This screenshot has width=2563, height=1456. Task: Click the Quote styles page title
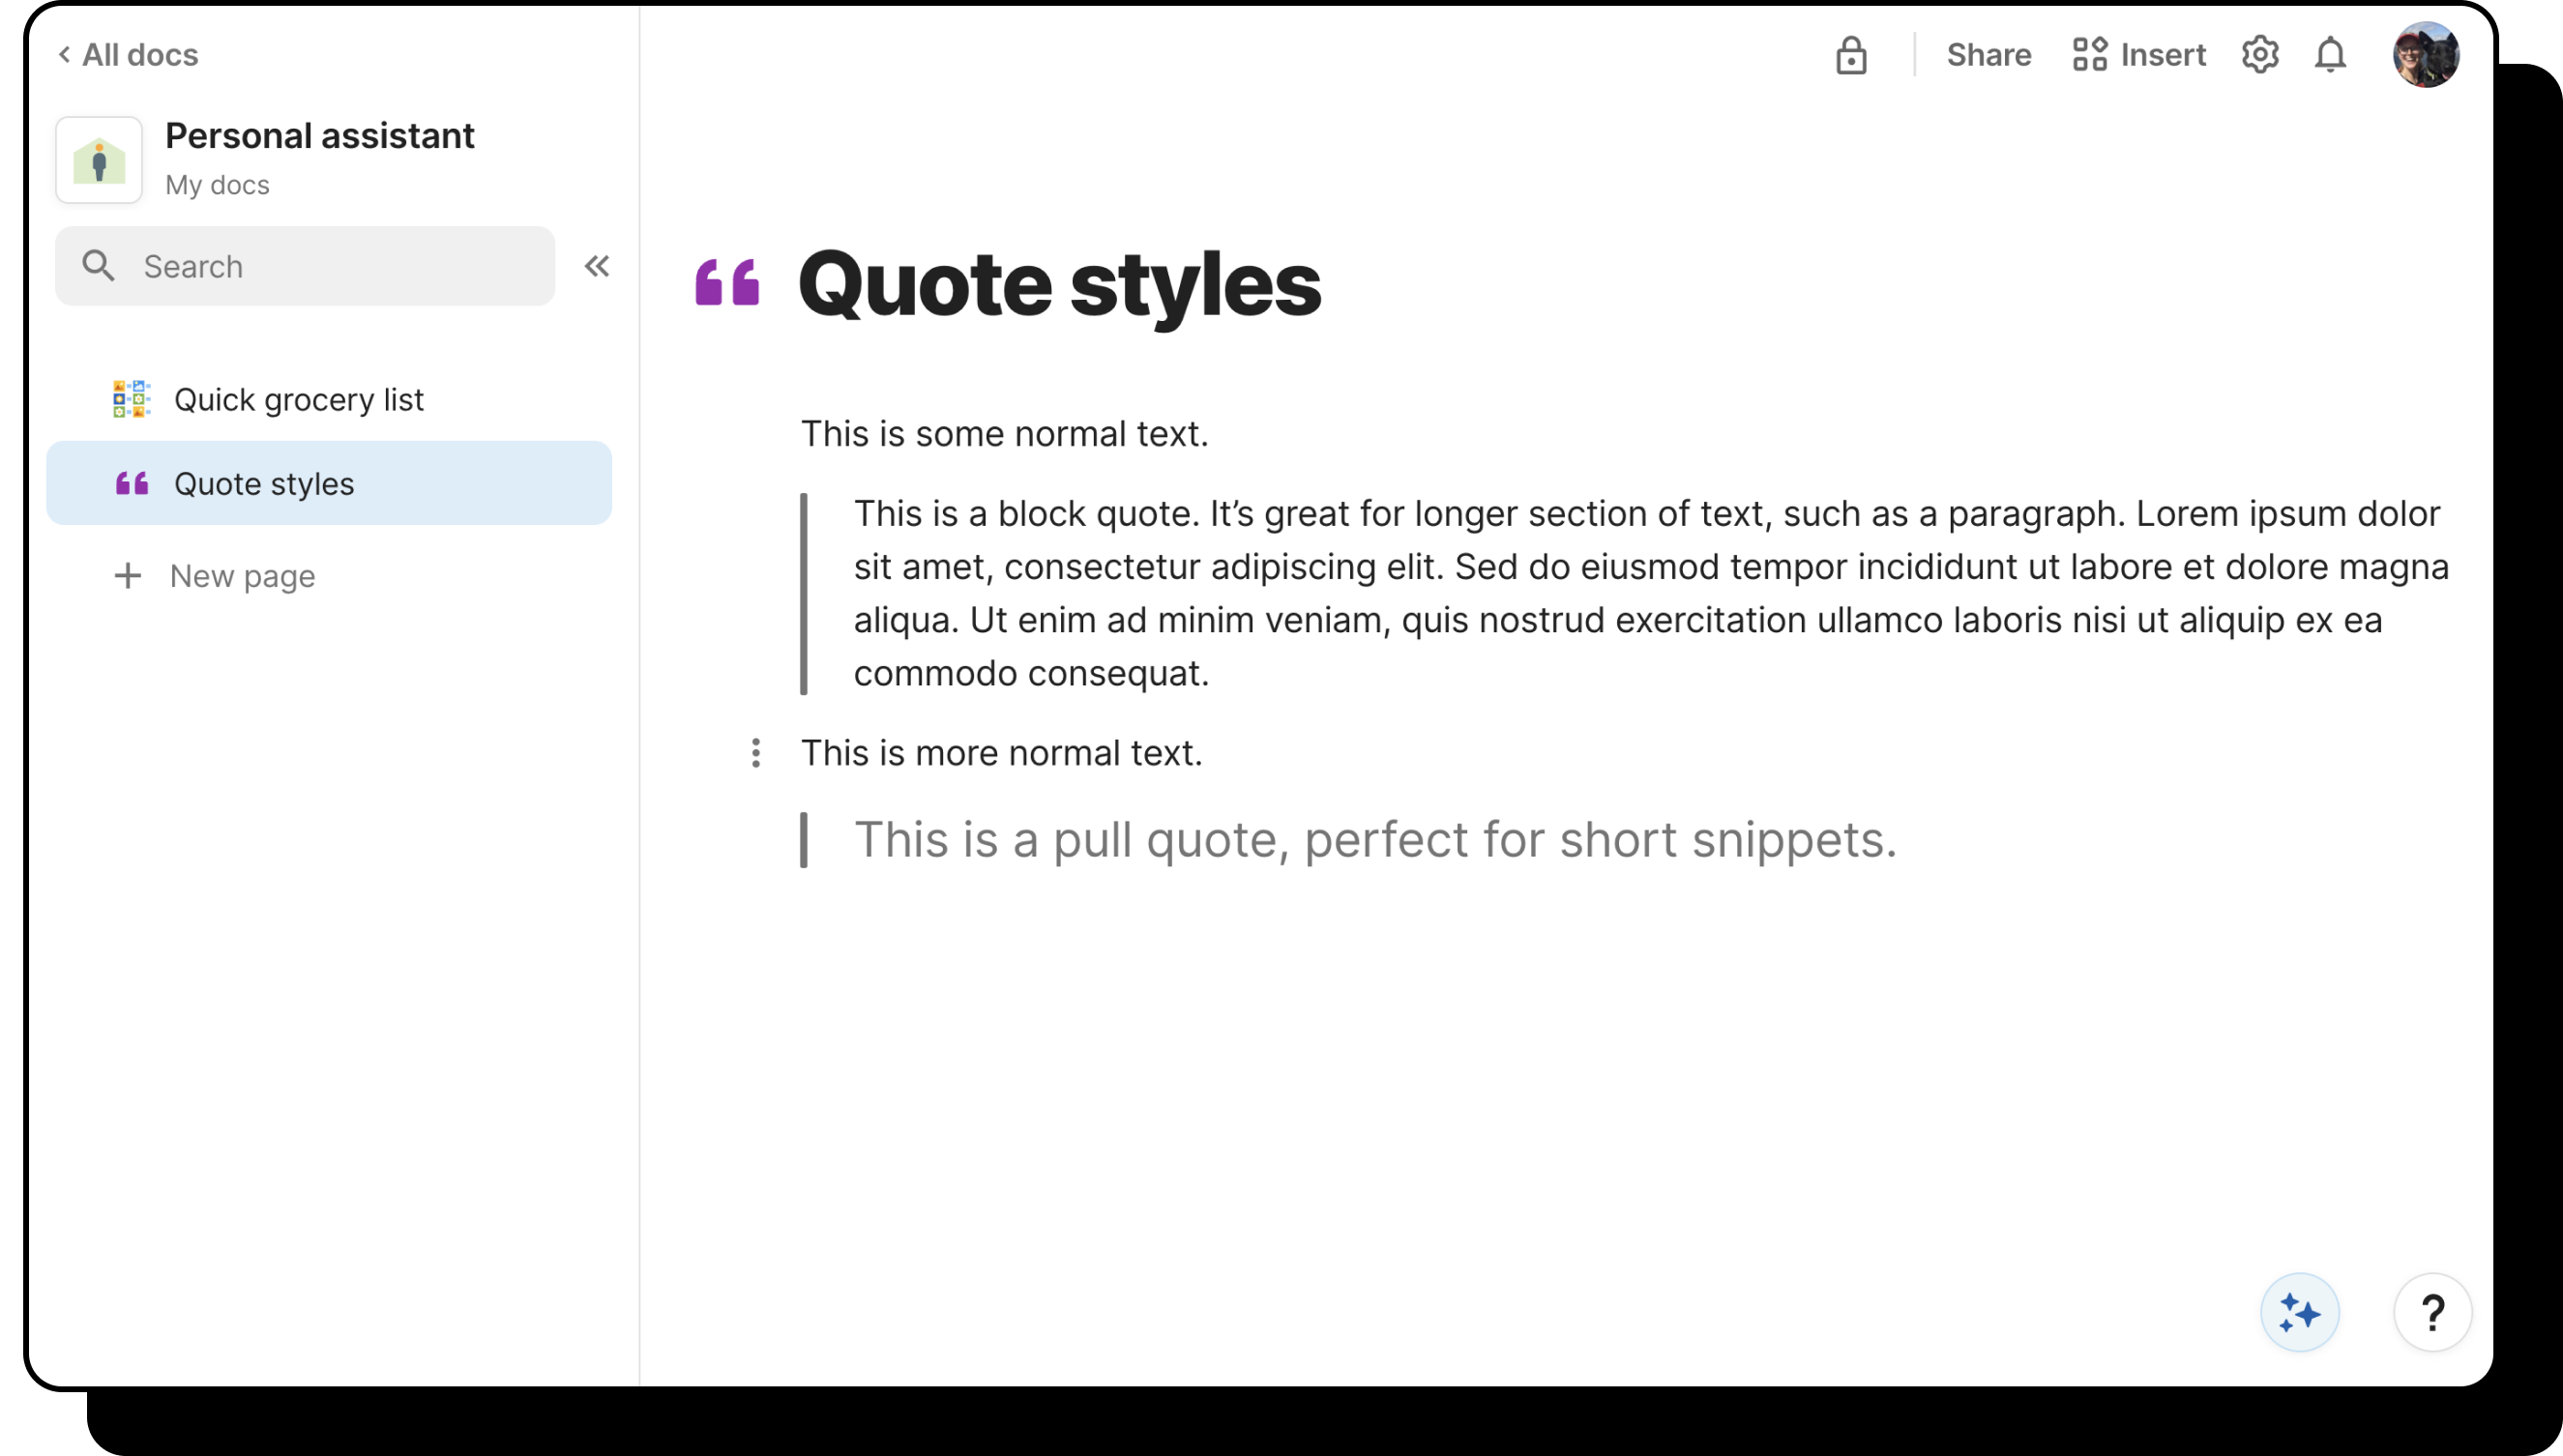pyautogui.click(x=1059, y=284)
